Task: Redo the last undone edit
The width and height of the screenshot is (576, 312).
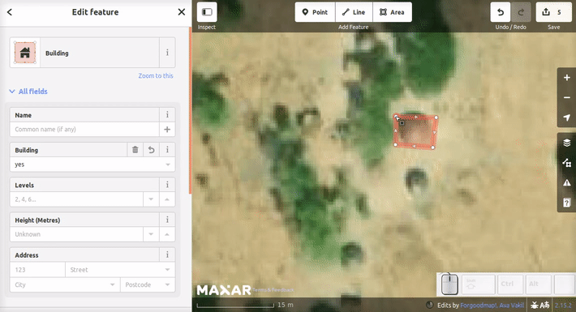Action: point(521,12)
